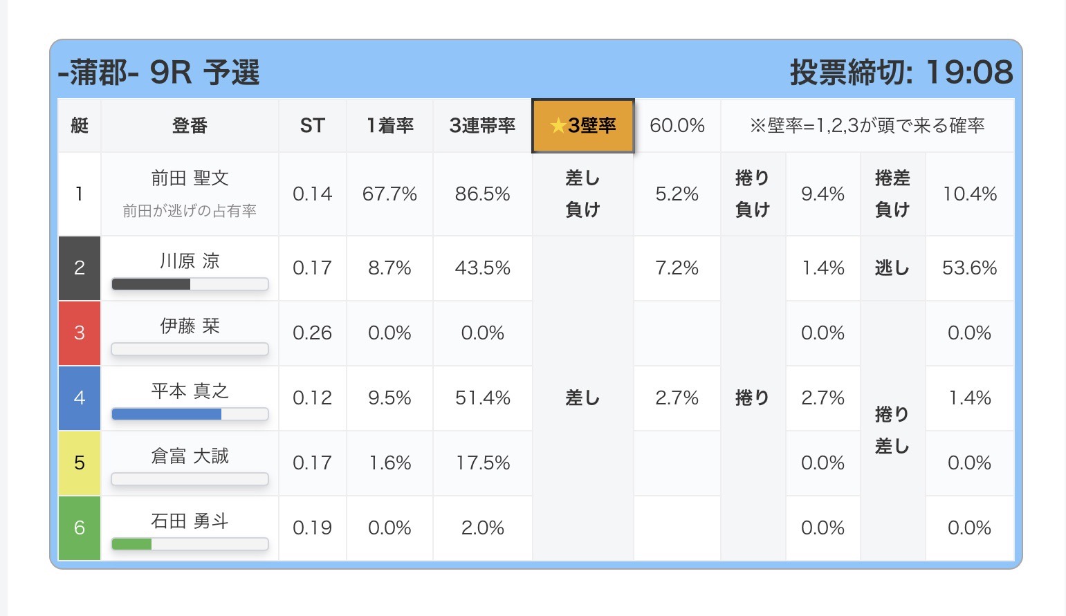Click the 逃し 53.6% value

969,268
